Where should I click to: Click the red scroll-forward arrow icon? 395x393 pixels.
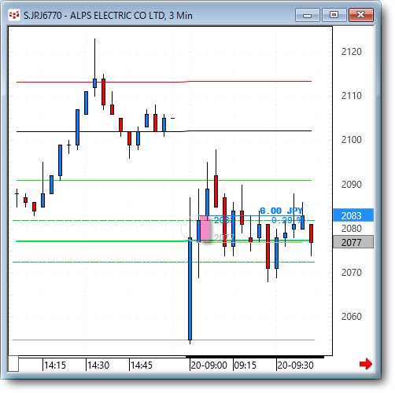pyautogui.click(x=366, y=364)
